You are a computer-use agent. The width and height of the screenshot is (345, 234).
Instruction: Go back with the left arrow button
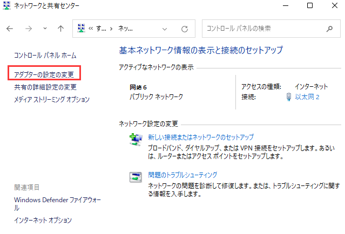[x=10, y=29]
